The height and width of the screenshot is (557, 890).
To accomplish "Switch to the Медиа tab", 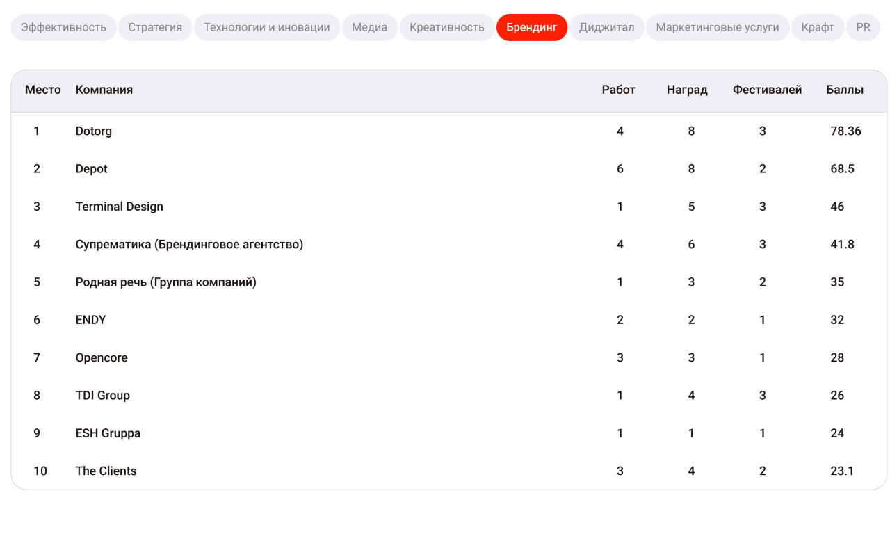I will [370, 27].
